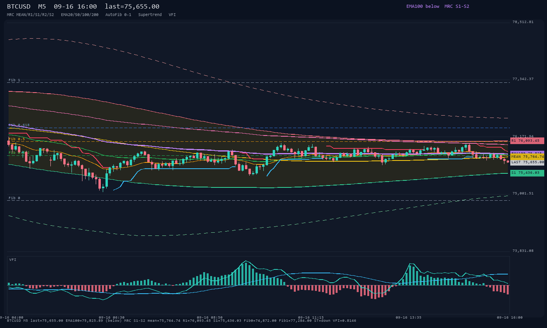Click the green S1 75,436.03 price tag
The height and width of the screenshot is (328, 547).
pos(527,173)
